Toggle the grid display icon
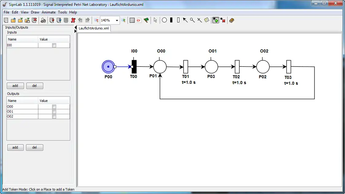This screenshot has width=345, height=194. pos(132,20)
